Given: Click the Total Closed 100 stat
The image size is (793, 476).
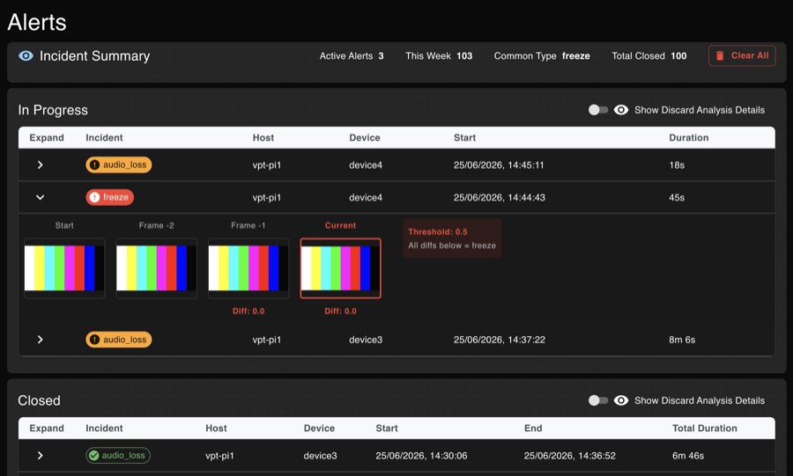Looking at the screenshot, I should click(x=648, y=56).
